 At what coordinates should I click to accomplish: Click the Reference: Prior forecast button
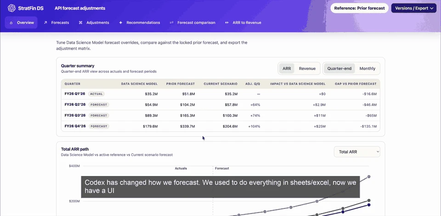359,8
